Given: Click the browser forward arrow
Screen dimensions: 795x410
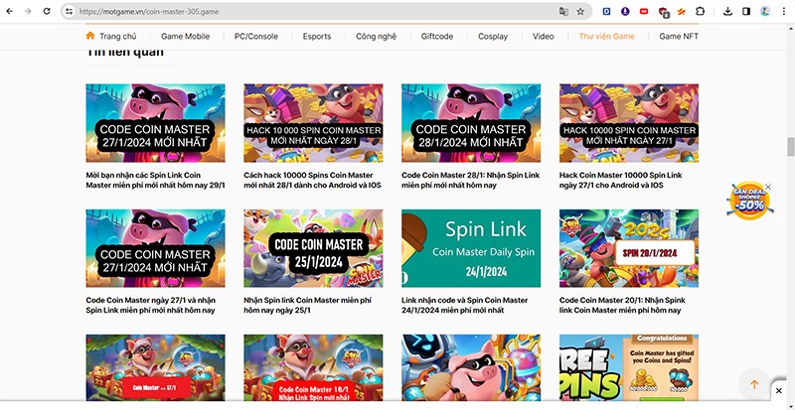Looking at the screenshot, I should [28, 11].
